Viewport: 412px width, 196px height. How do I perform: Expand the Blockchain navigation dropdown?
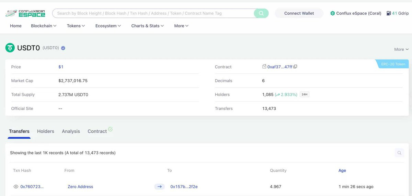click(44, 26)
